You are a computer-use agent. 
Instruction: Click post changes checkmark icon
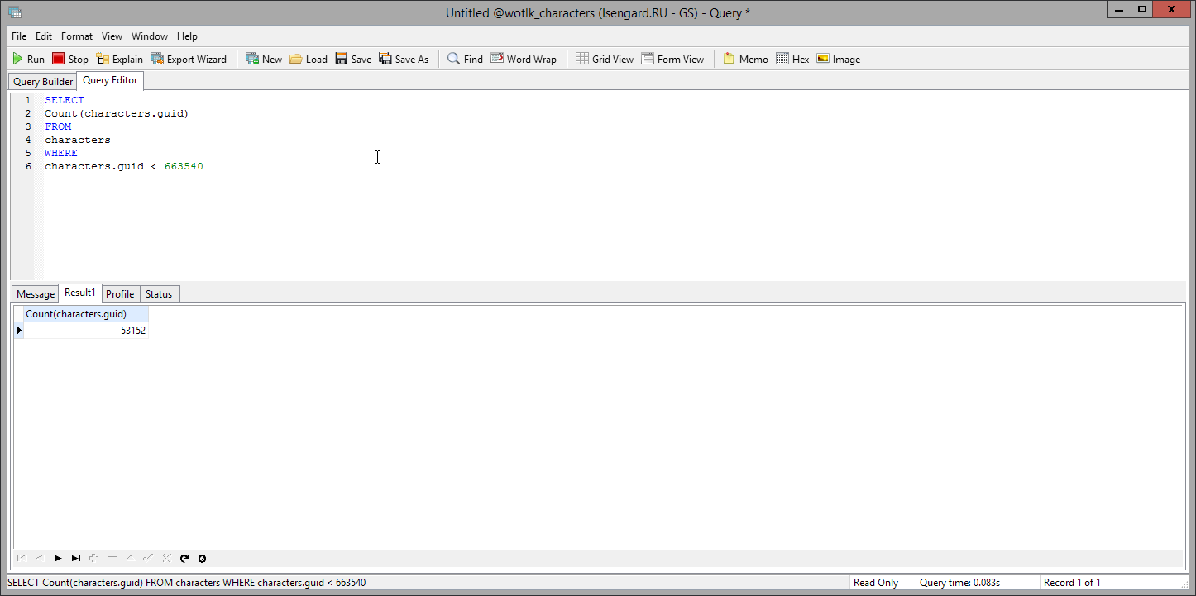(148, 559)
